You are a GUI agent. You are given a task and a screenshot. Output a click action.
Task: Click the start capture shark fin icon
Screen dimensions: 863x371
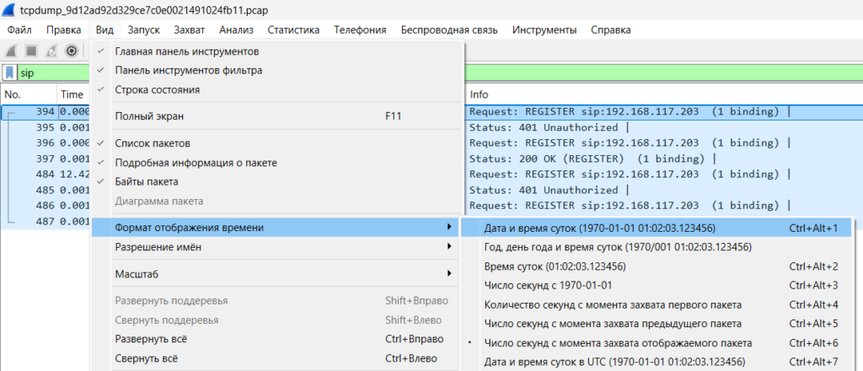(12, 51)
